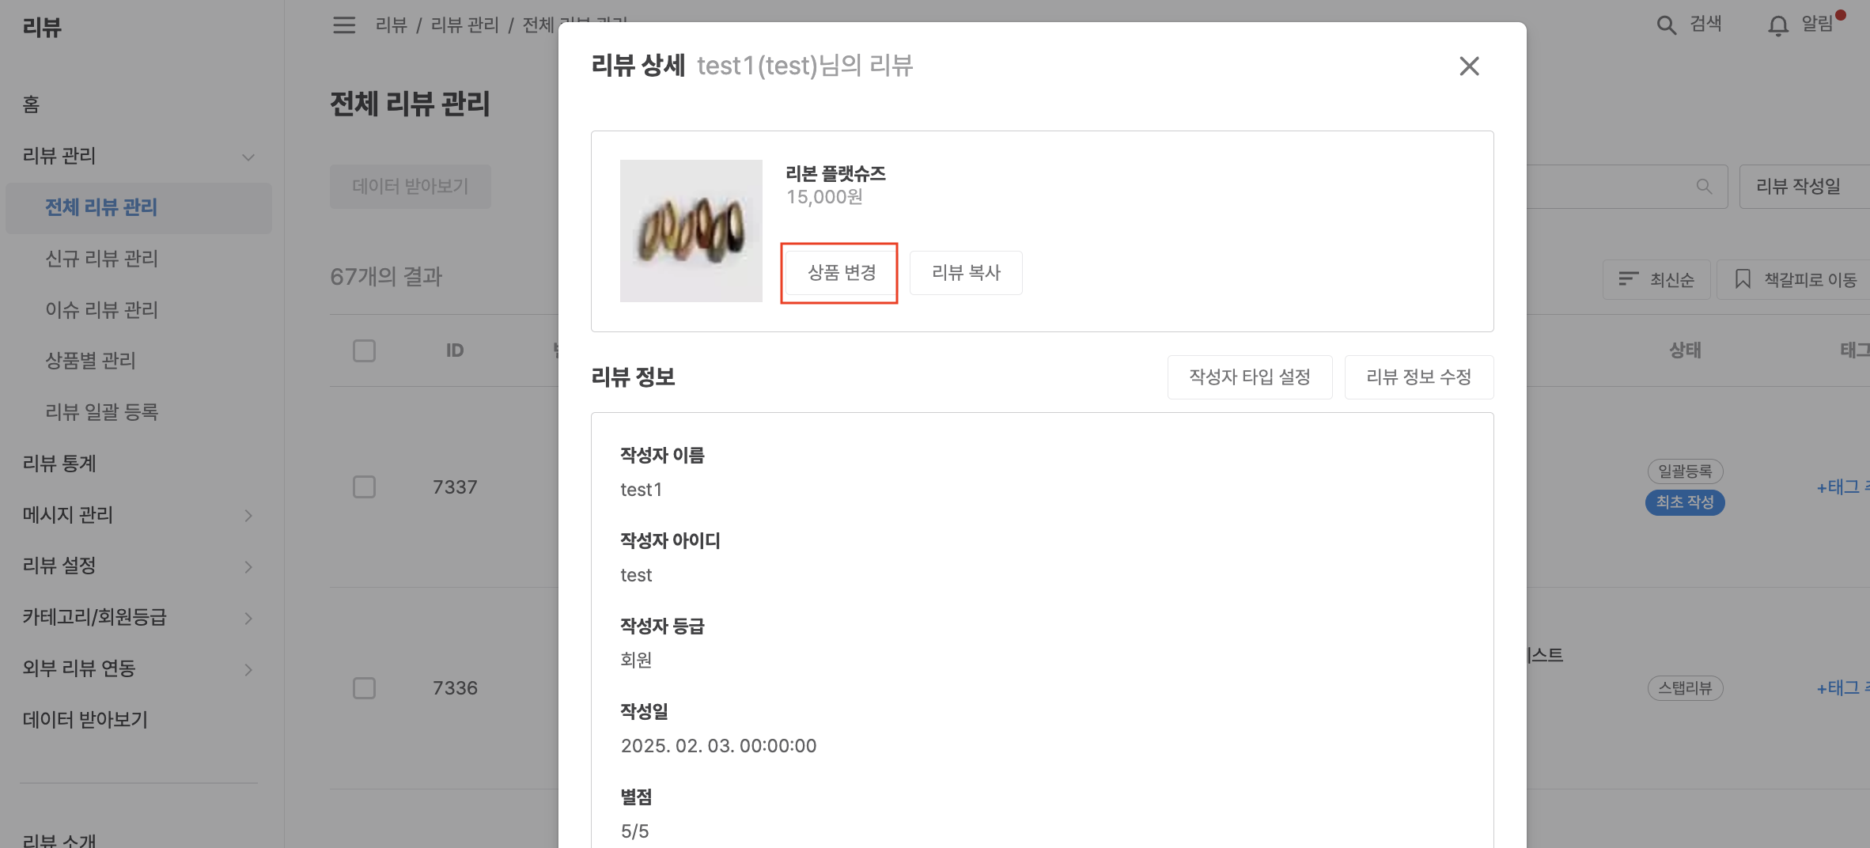
Task: Click the search field magnifier icon
Action: point(1704,187)
